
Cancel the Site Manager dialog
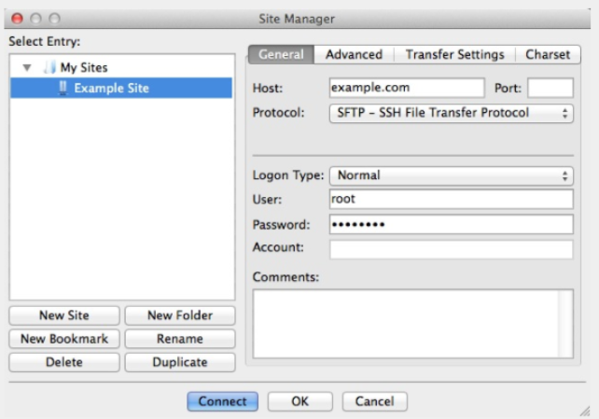(x=373, y=400)
